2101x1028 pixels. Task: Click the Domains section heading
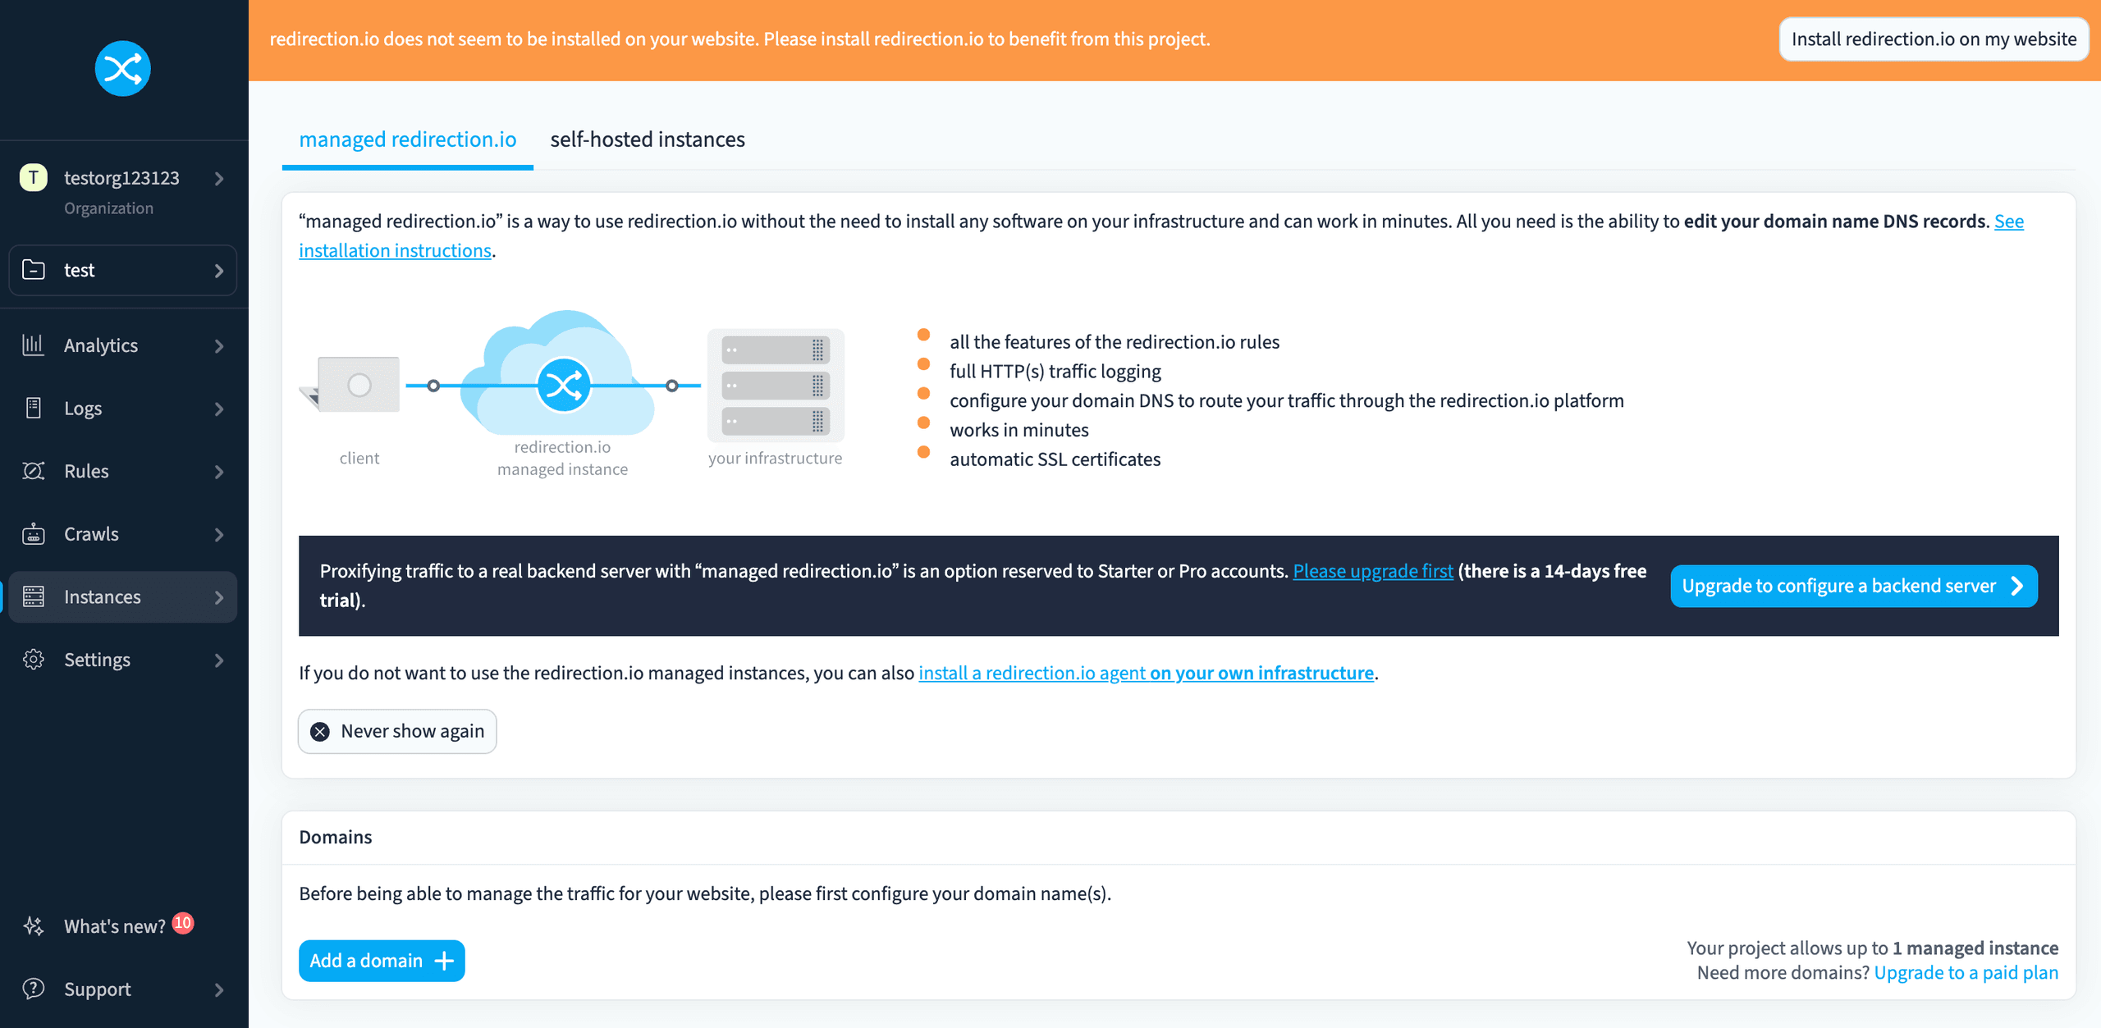point(336,837)
